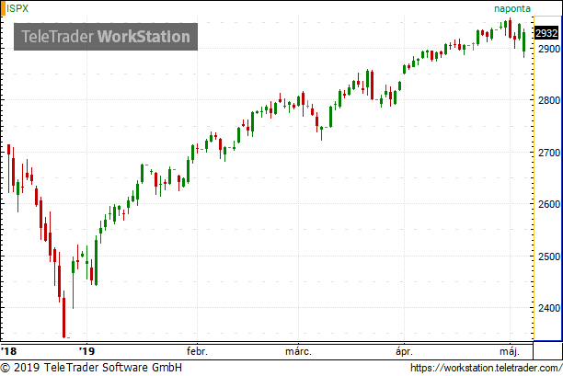Viewport: 563px width, 376px height.
Task: Click the 2600 price axis label
Action: [x=549, y=204]
